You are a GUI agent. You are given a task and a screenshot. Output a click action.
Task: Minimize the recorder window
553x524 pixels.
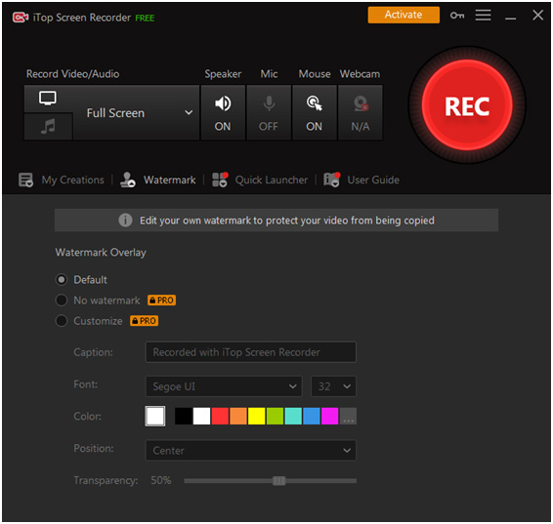click(510, 18)
